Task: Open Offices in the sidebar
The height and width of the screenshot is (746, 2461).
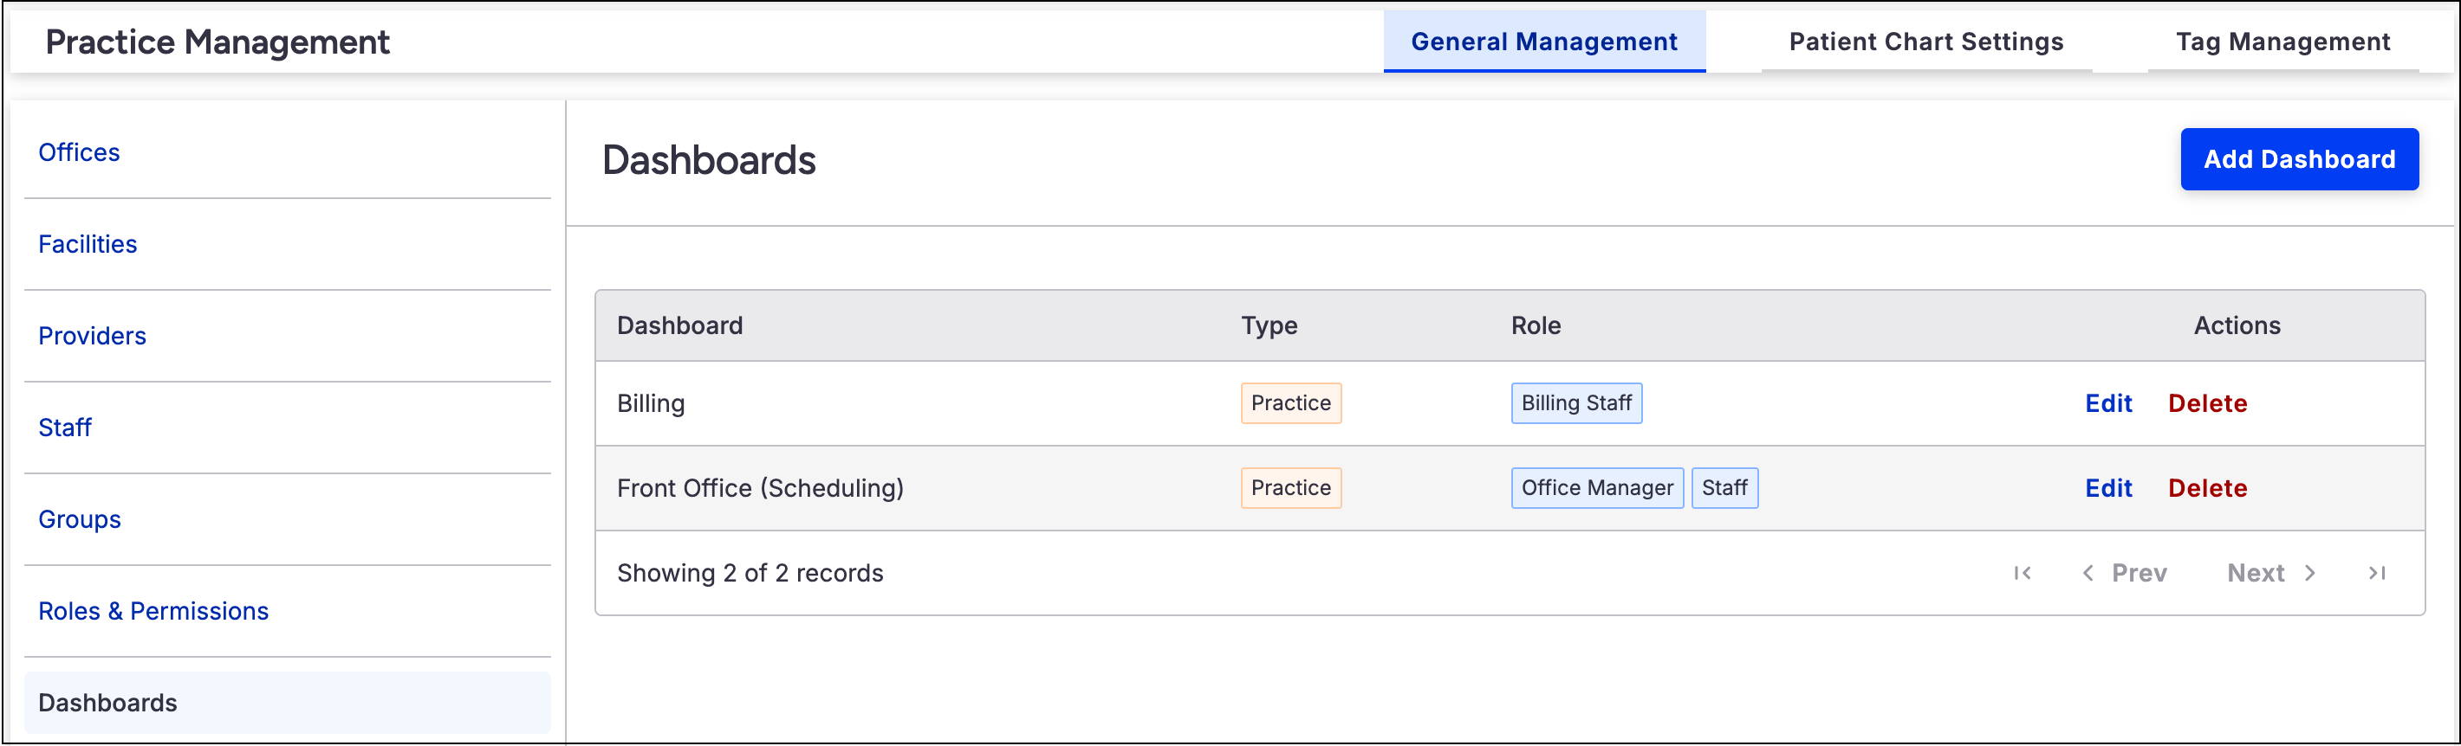Action: point(80,152)
